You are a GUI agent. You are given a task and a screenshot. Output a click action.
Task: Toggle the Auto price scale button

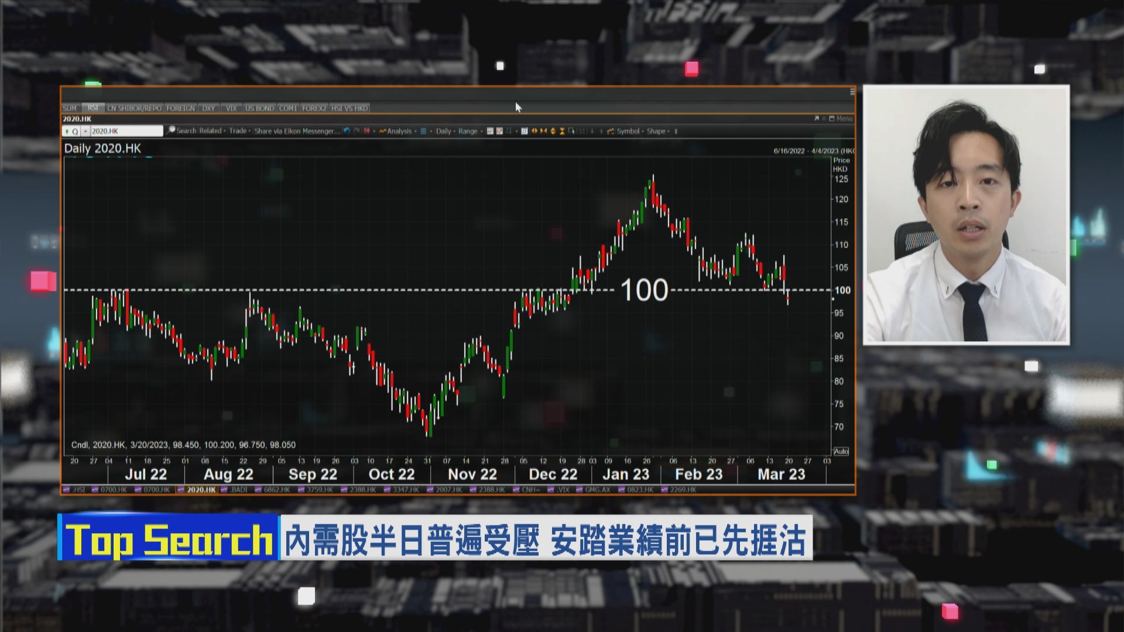pyautogui.click(x=841, y=451)
